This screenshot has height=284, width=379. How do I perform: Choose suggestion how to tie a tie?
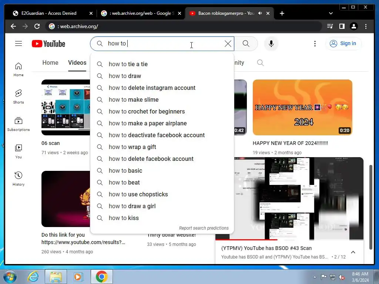click(x=162, y=64)
